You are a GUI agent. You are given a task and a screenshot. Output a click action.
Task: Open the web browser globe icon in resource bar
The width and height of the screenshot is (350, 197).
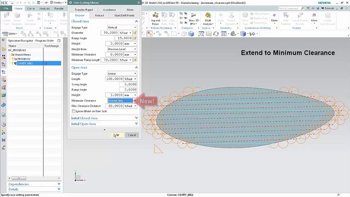(4, 105)
